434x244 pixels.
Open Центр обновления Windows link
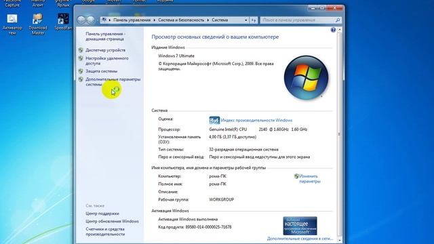coord(112,222)
